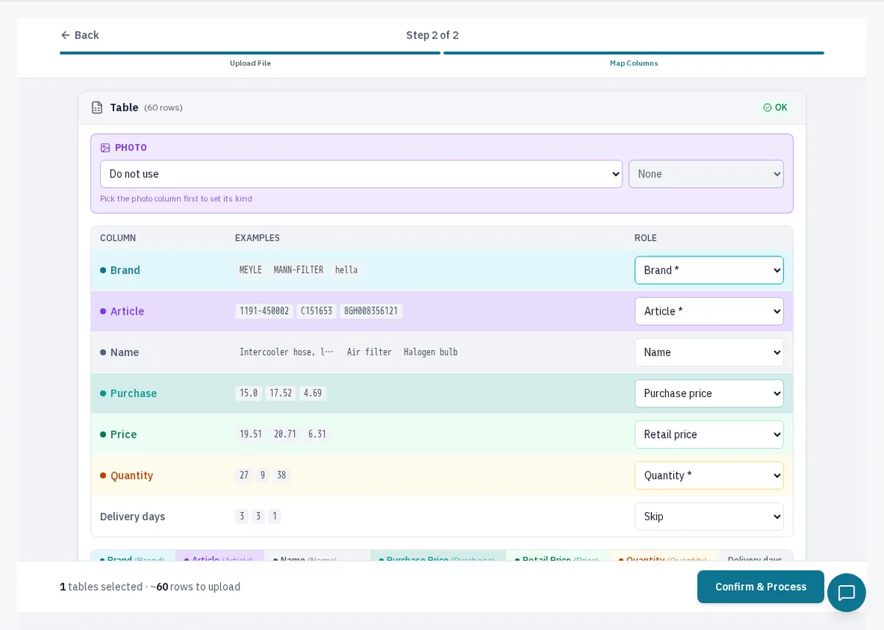The image size is (884, 630).
Task: Click the C151653 article example
Action: click(x=317, y=311)
